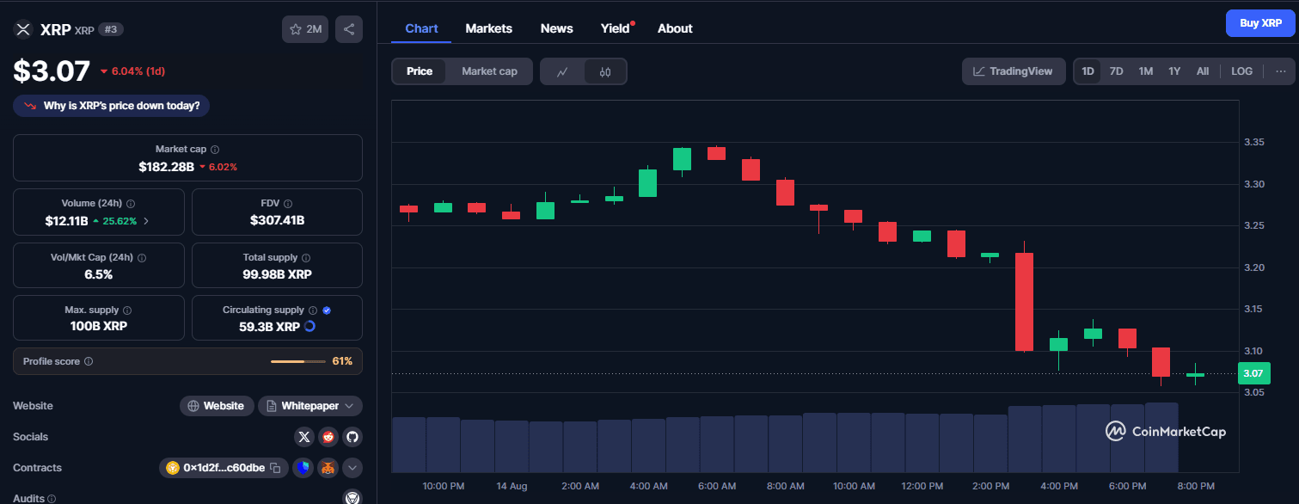
Task: Click the 59.3B XRP circulating supply value
Action: 269,327
